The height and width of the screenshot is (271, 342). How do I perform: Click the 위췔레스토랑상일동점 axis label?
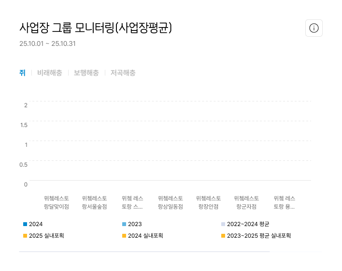[171, 202]
